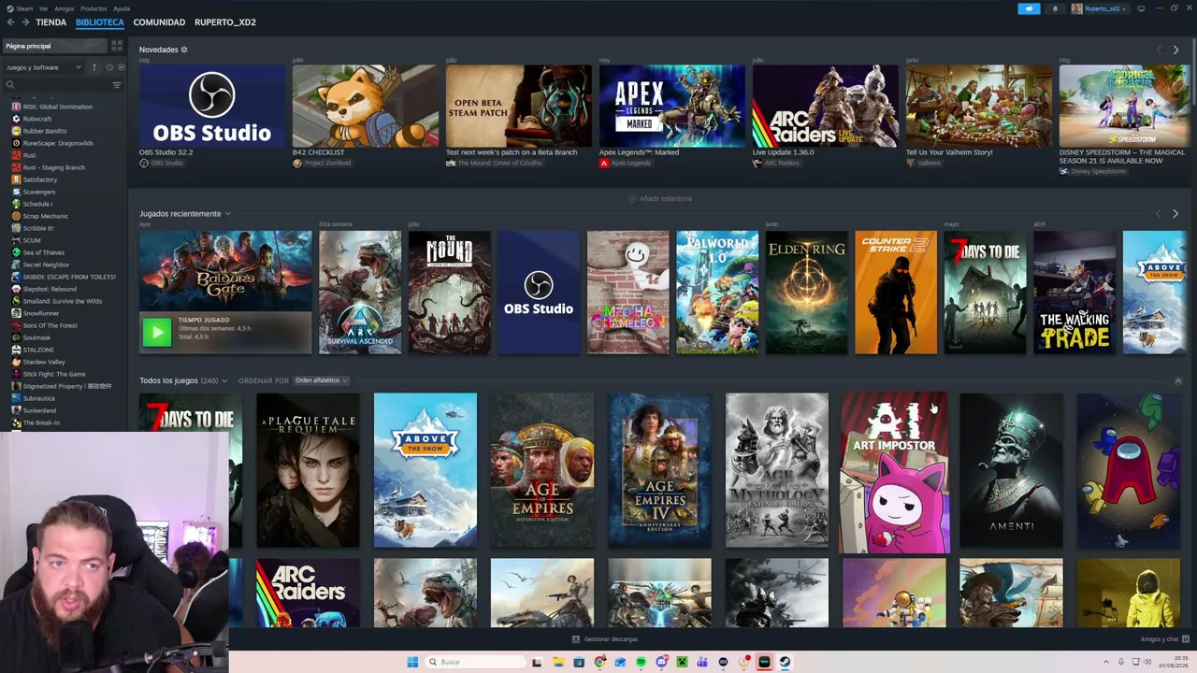Image resolution: width=1197 pixels, height=673 pixels.
Task: Switch library to grid collections view
Action: [117, 46]
